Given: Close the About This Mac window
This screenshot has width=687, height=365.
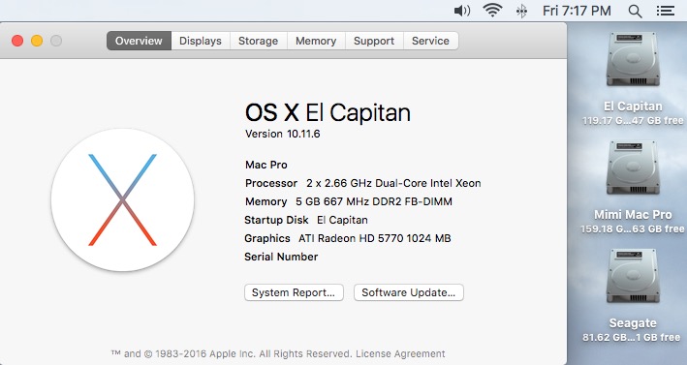Looking at the screenshot, I should coord(17,41).
